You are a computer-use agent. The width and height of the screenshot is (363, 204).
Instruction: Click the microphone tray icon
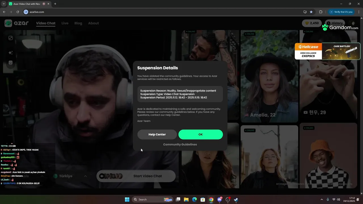click(x=328, y=199)
